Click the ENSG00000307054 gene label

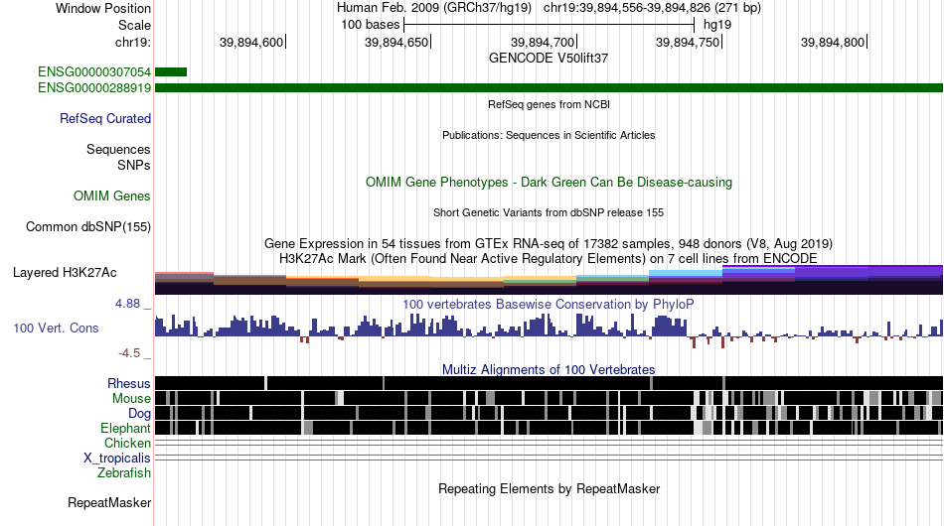(x=94, y=72)
